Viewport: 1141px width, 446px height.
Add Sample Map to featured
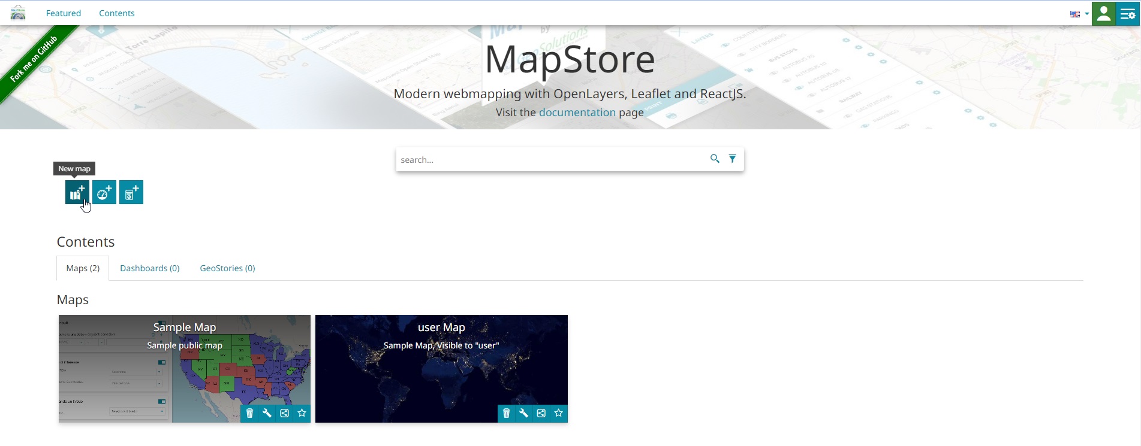(302, 413)
